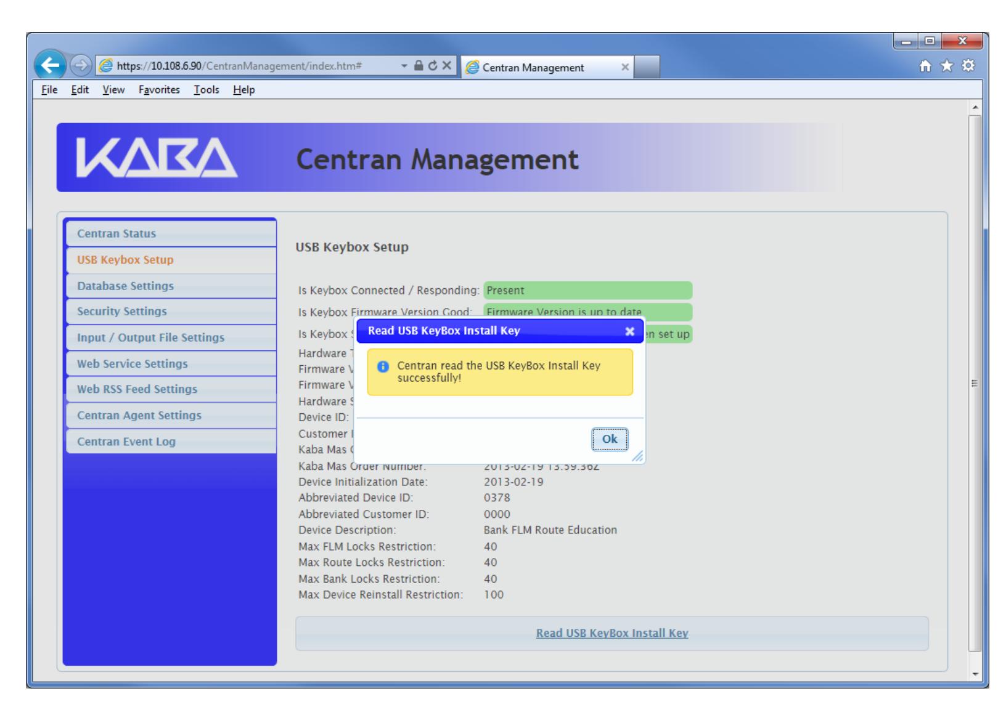
Task: Click the 'Centran Management' header title
Action: (x=438, y=160)
